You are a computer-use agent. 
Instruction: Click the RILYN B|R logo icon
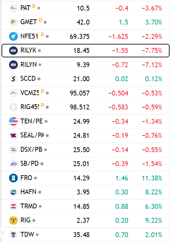[13, 65]
